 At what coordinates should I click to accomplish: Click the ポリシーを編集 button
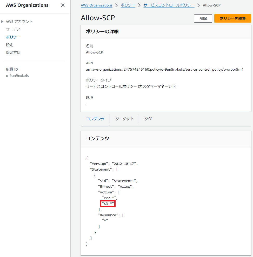[233, 18]
